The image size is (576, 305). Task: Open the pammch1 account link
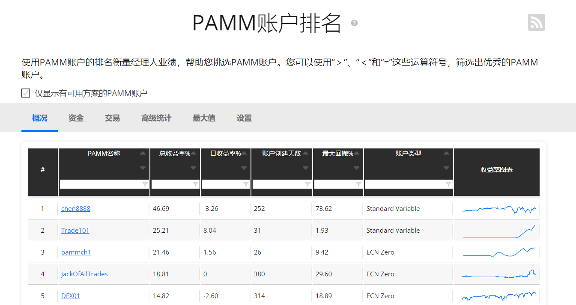coord(76,252)
